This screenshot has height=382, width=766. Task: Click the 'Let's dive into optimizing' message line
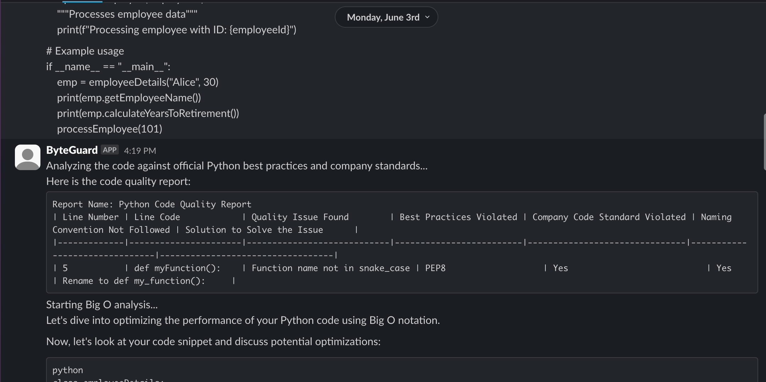pyautogui.click(x=243, y=320)
